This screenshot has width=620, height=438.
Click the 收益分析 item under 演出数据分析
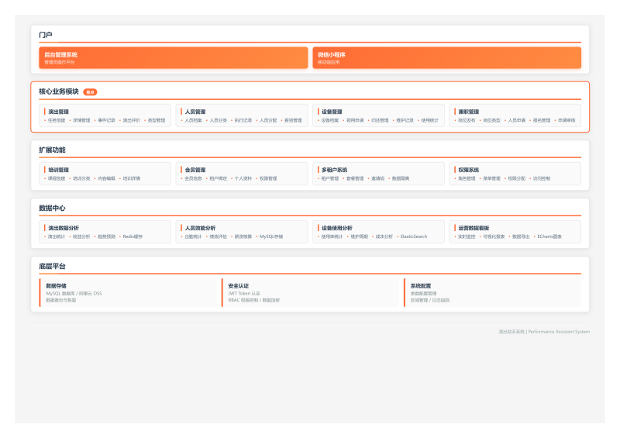click(x=81, y=236)
